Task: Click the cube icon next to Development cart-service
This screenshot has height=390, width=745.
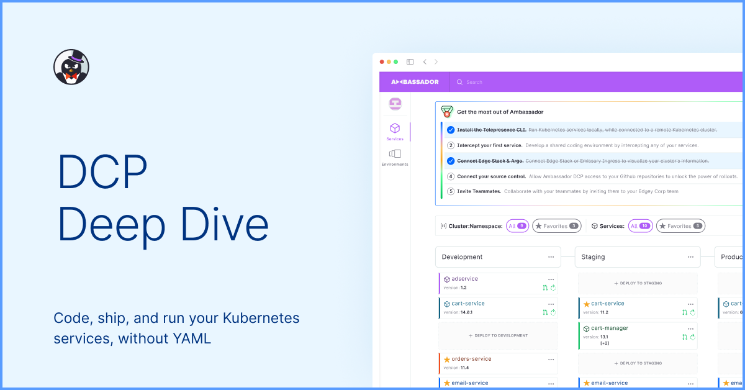Action: [446, 304]
